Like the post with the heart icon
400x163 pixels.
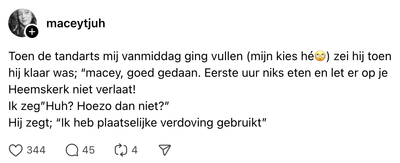(x=15, y=150)
